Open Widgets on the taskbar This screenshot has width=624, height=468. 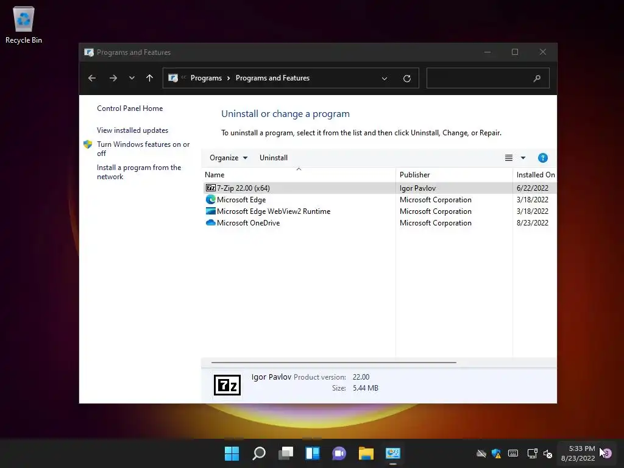coord(313,453)
